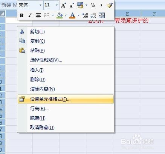The width and height of the screenshot is (165, 154).
Task: Choose 插入(I) menu entry
Action: pos(66,70)
